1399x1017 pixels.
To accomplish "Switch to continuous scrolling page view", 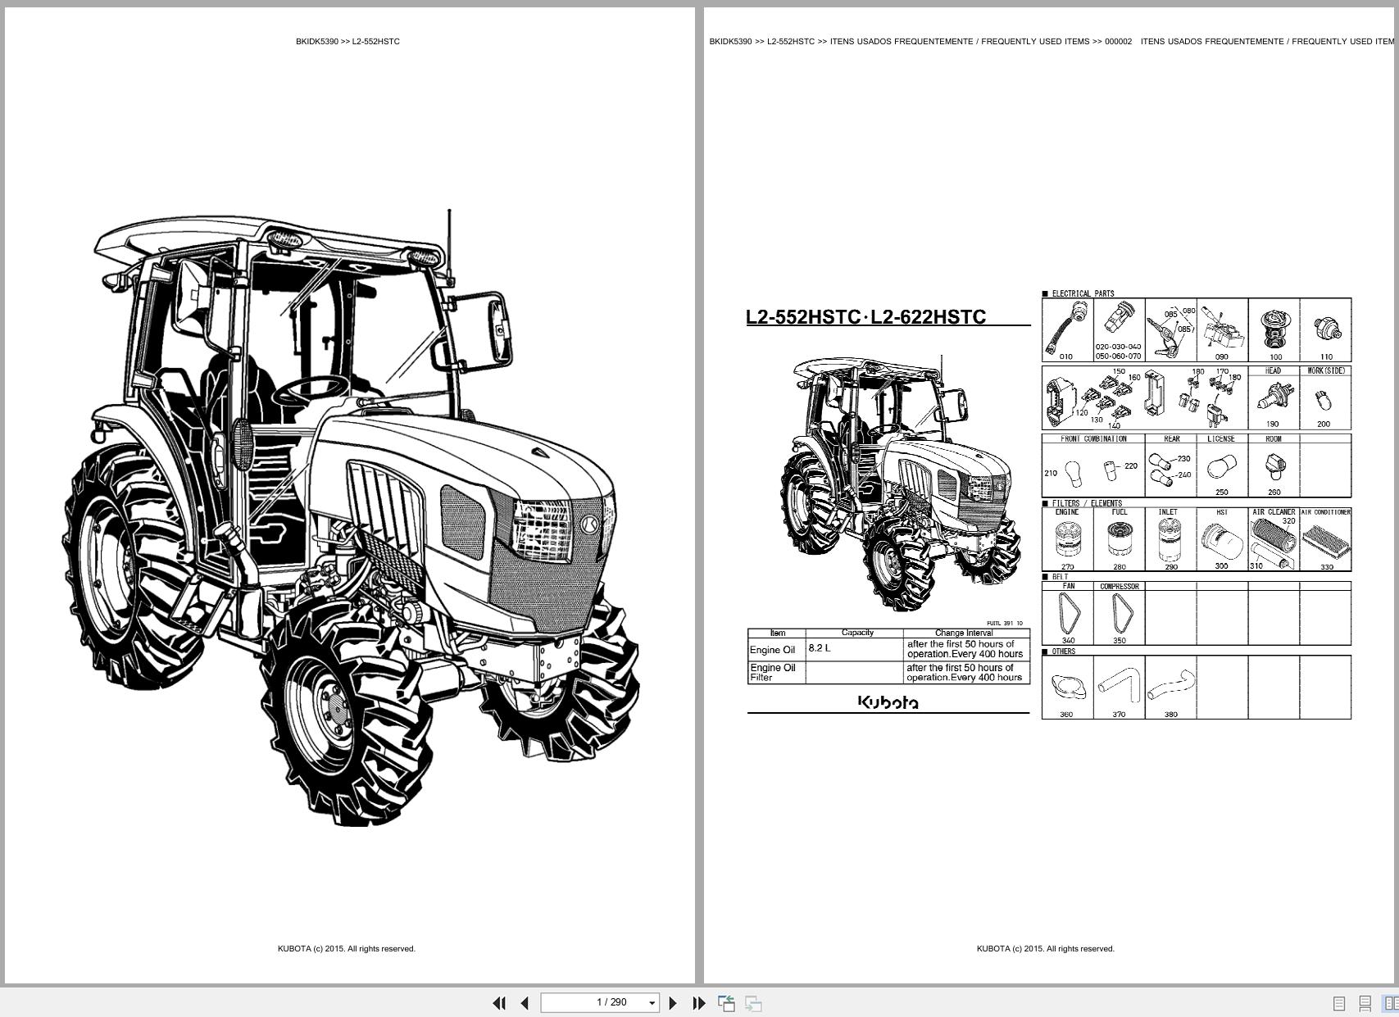I will 1365,1003.
